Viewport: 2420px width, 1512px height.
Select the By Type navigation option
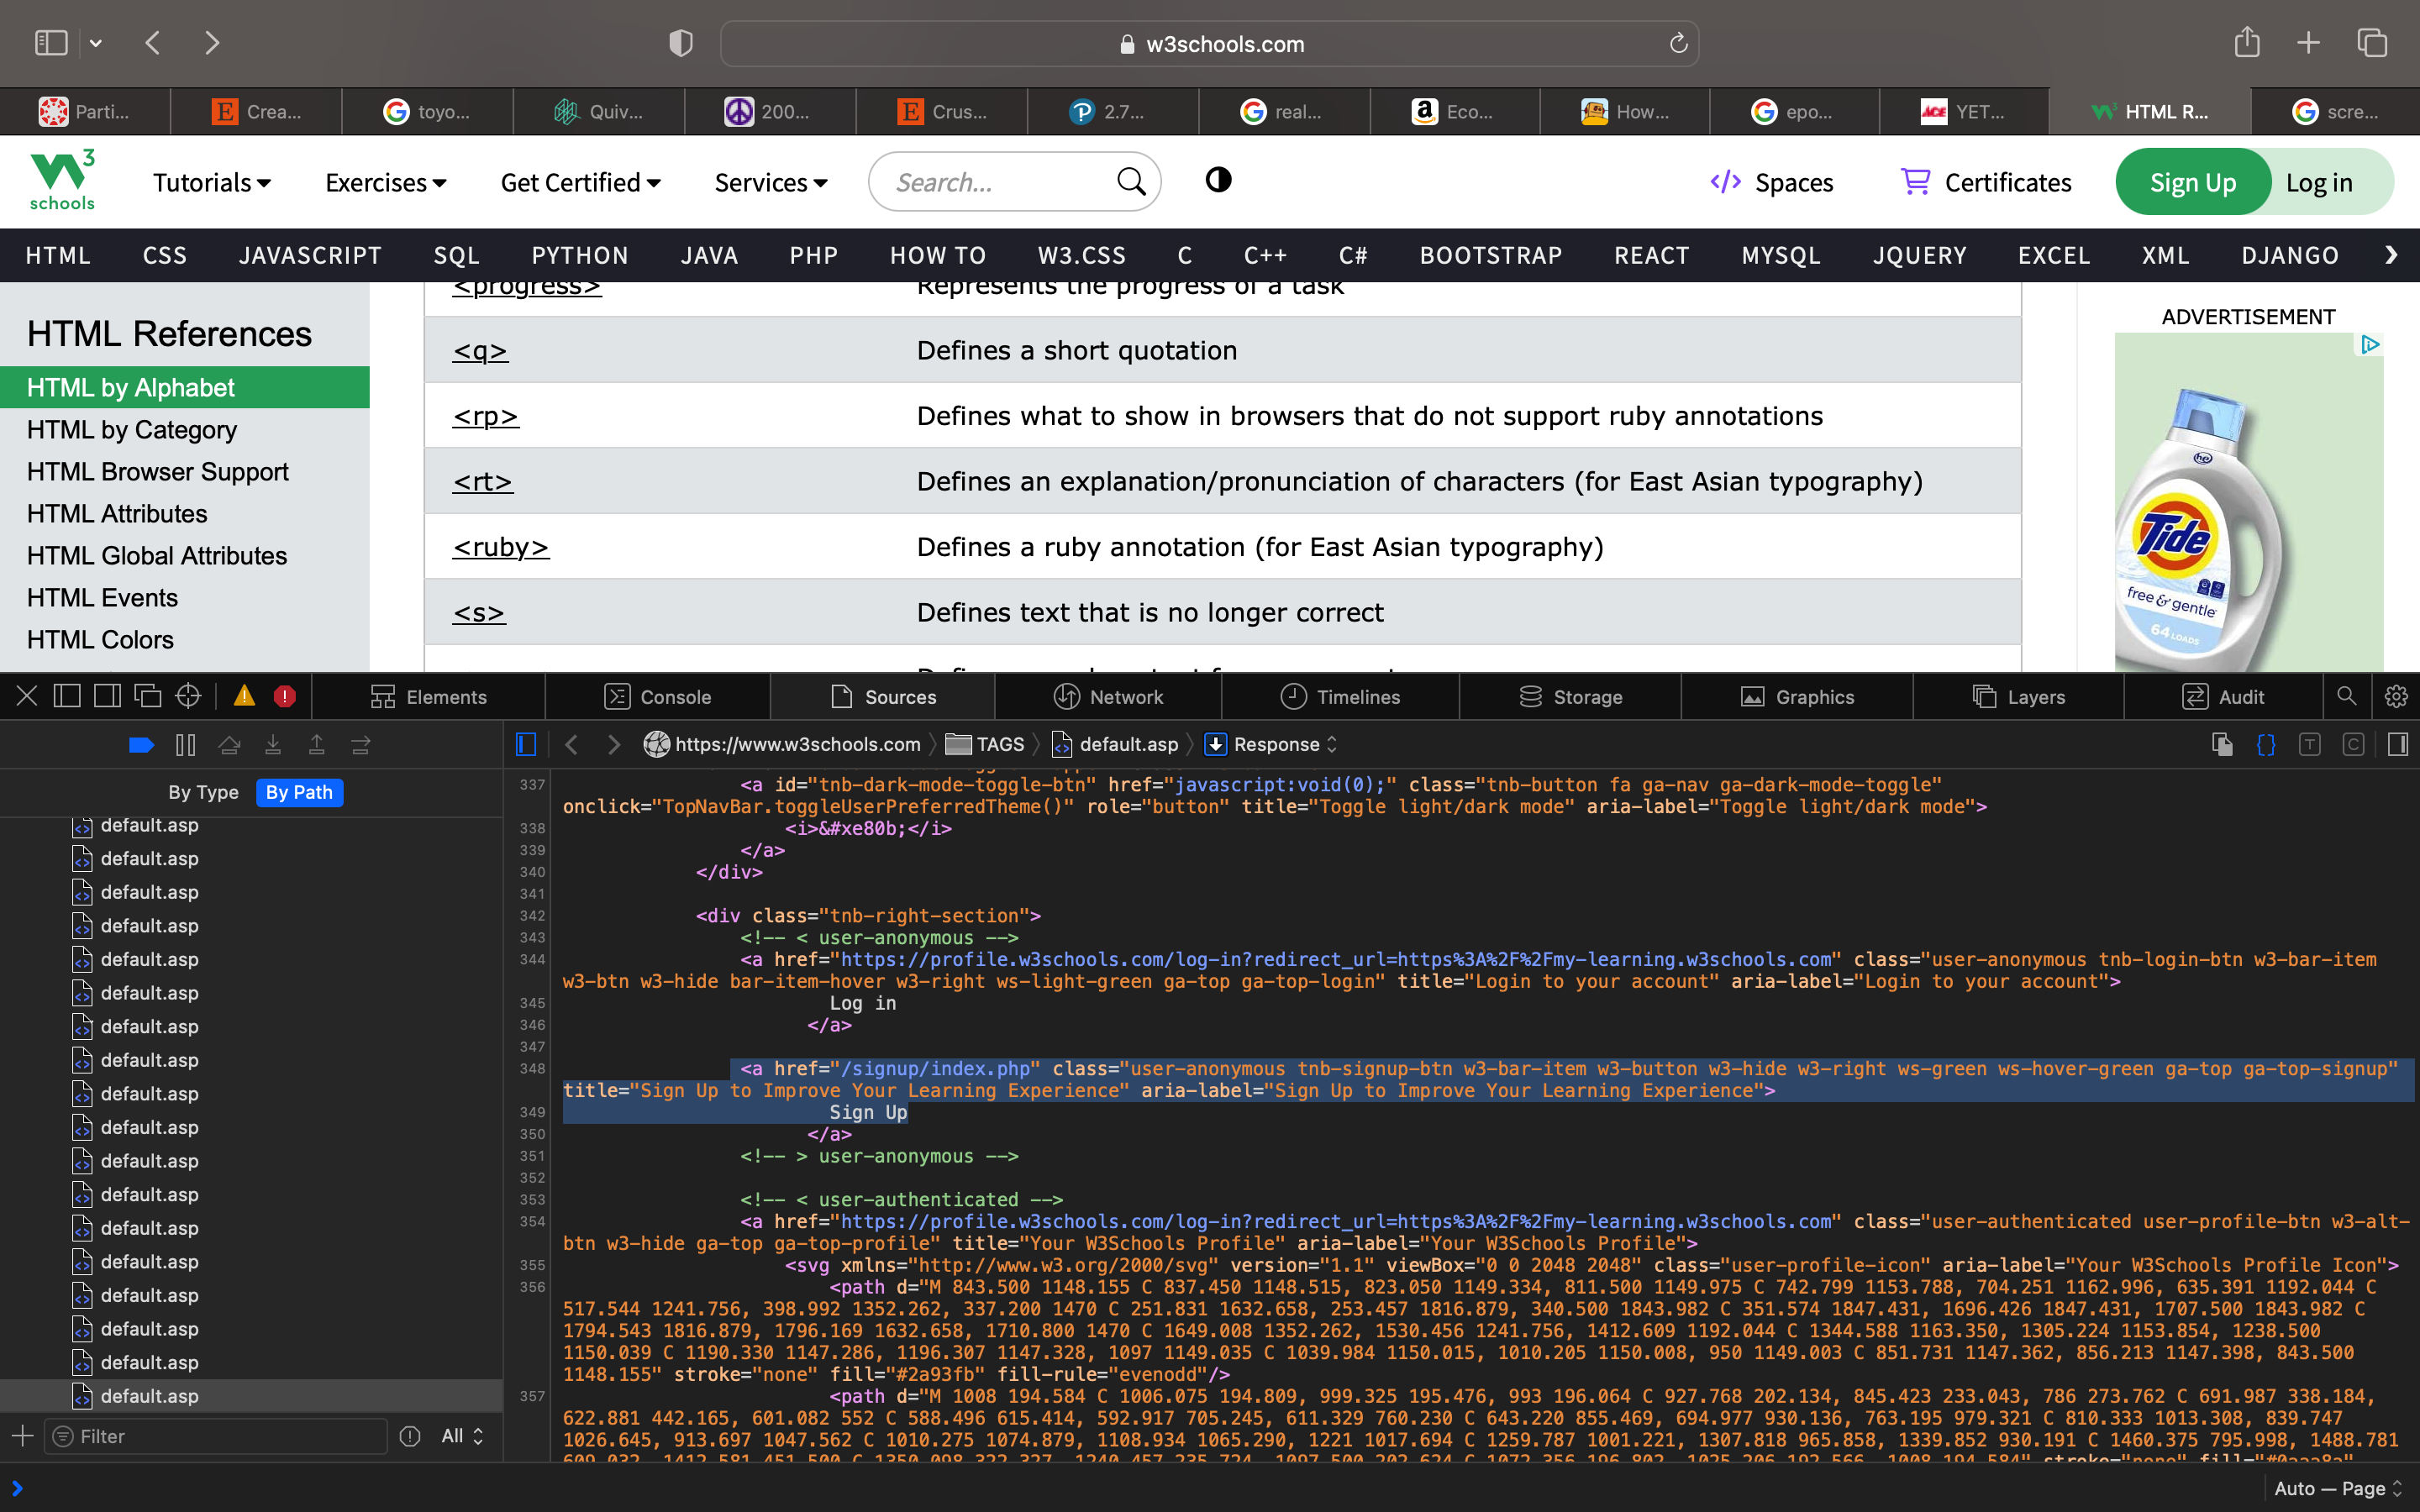tap(204, 792)
